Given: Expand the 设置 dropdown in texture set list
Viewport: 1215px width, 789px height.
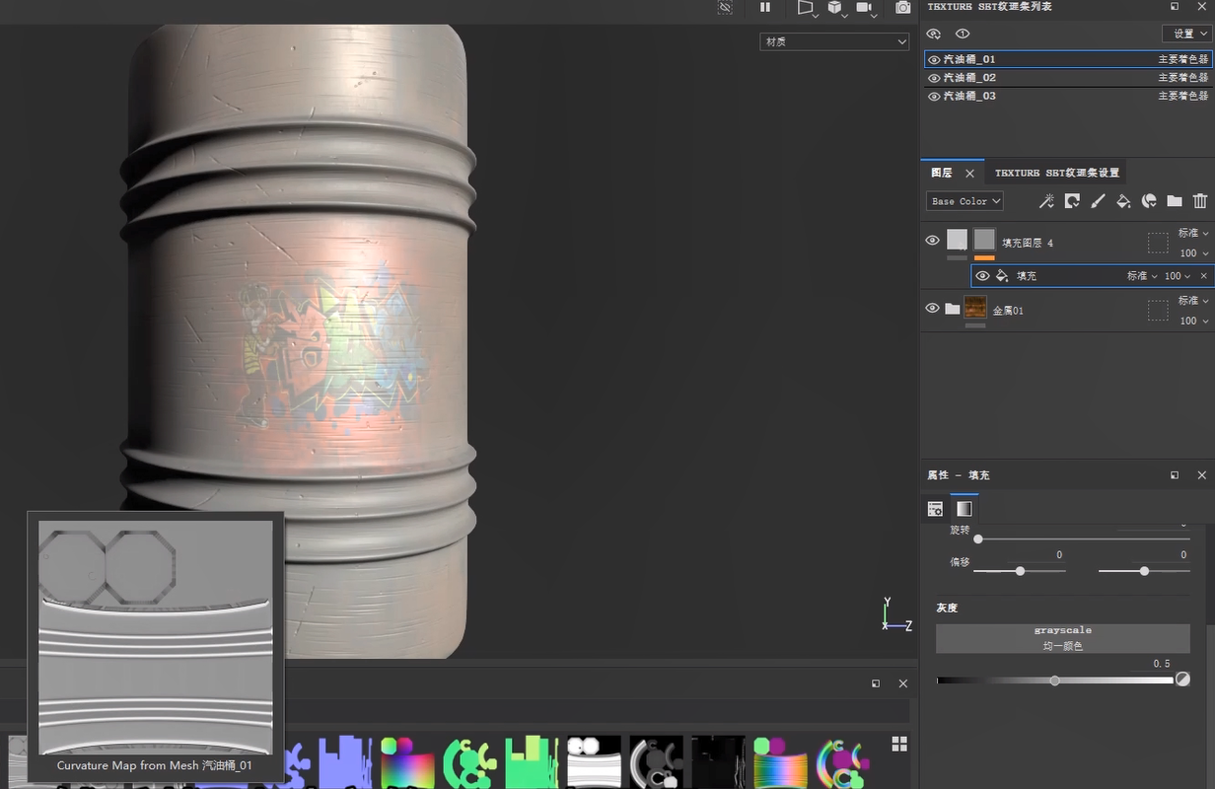Looking at the screenshot, I should 1186,34.
